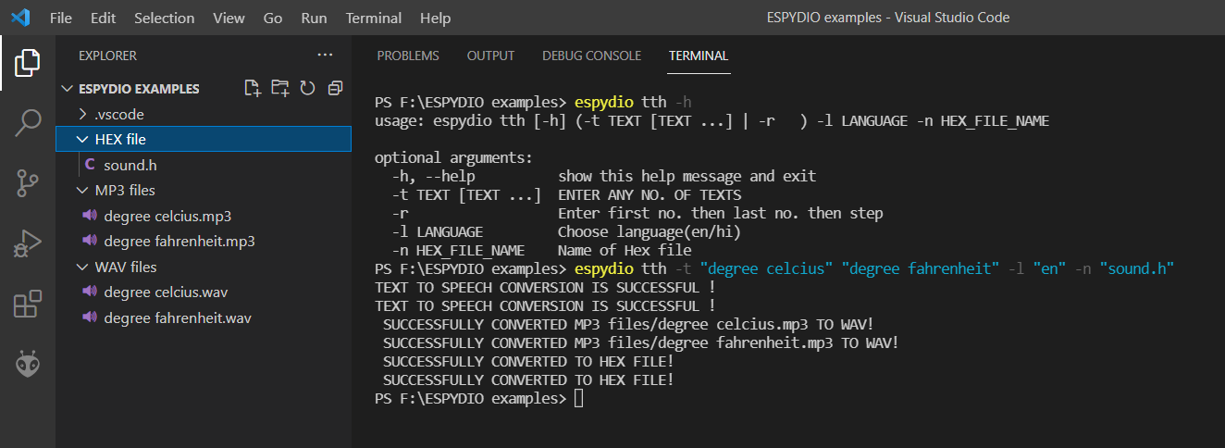Image resolution: width=1225 pixels, height=448 pixels.
Task: Collapse all folders in Explorer
Action: [x=335, y=89]
